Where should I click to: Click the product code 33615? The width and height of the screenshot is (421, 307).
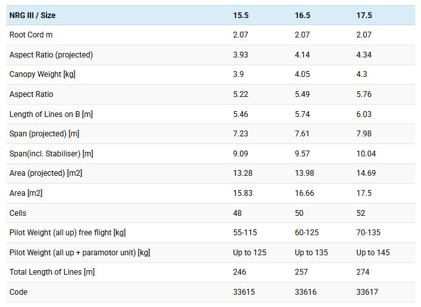[x=244, y=292]
